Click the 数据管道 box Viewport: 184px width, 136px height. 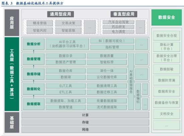[x=66, y=107]
